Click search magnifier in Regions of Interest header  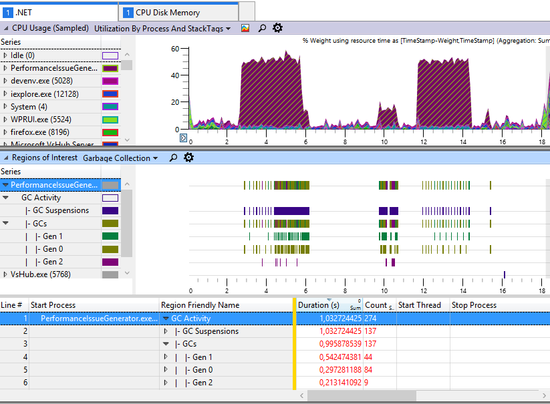click(x=173, y=158)
